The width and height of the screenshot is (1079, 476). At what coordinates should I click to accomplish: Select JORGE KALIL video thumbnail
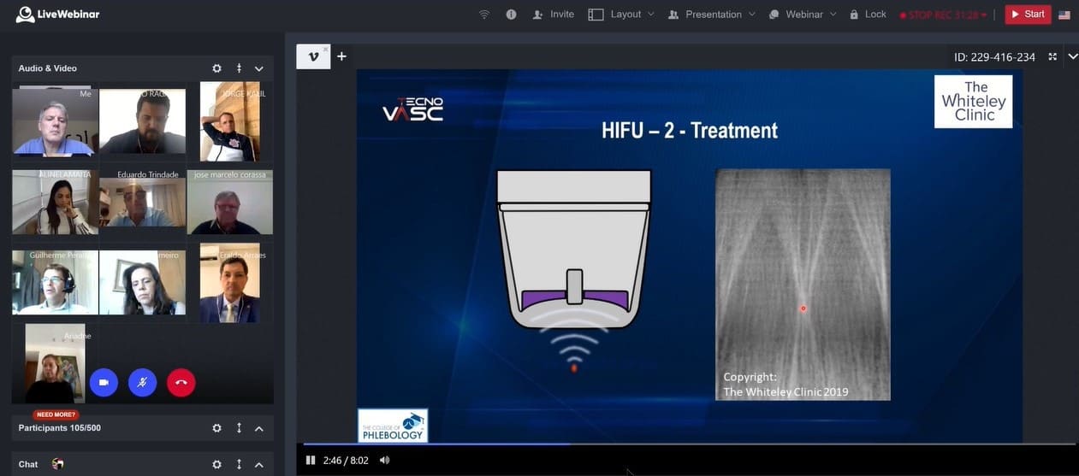pos(230,121)
